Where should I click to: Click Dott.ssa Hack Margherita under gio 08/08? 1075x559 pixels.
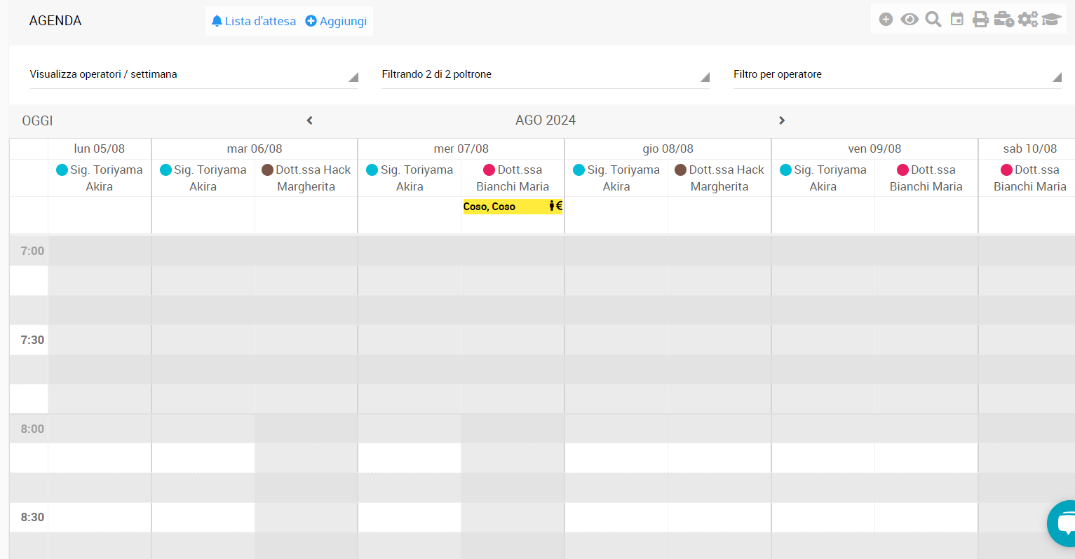(x=719, y=178)
